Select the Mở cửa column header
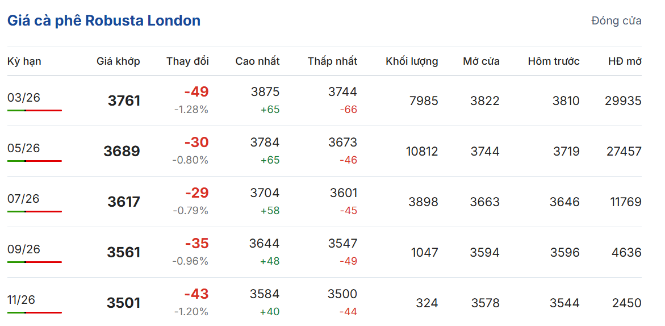This screenshot has height=326, width=665. (x=481, y=61)
